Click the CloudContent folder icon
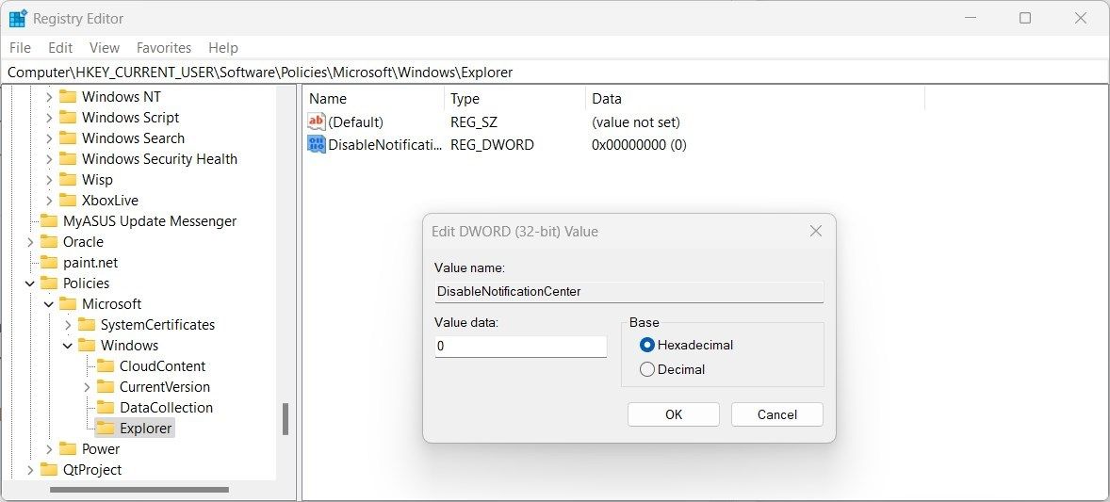 click(106, 366)
